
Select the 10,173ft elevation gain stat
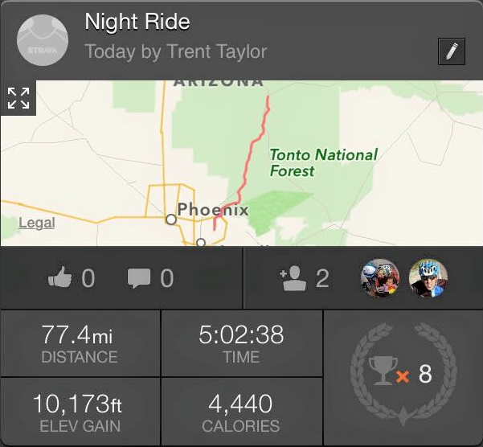click(x=80, y=412)
